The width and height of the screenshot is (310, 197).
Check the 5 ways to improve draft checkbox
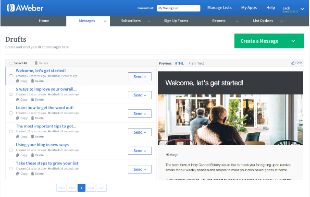(x=11, y=94)
